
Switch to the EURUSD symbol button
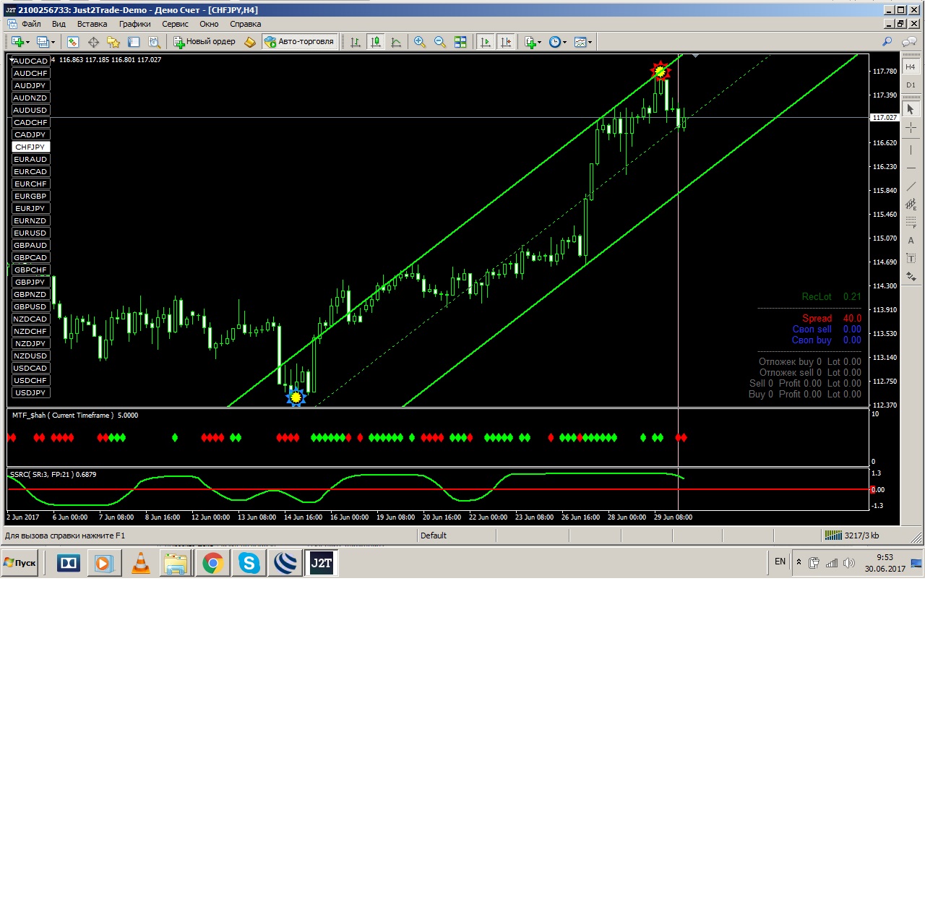30,233
